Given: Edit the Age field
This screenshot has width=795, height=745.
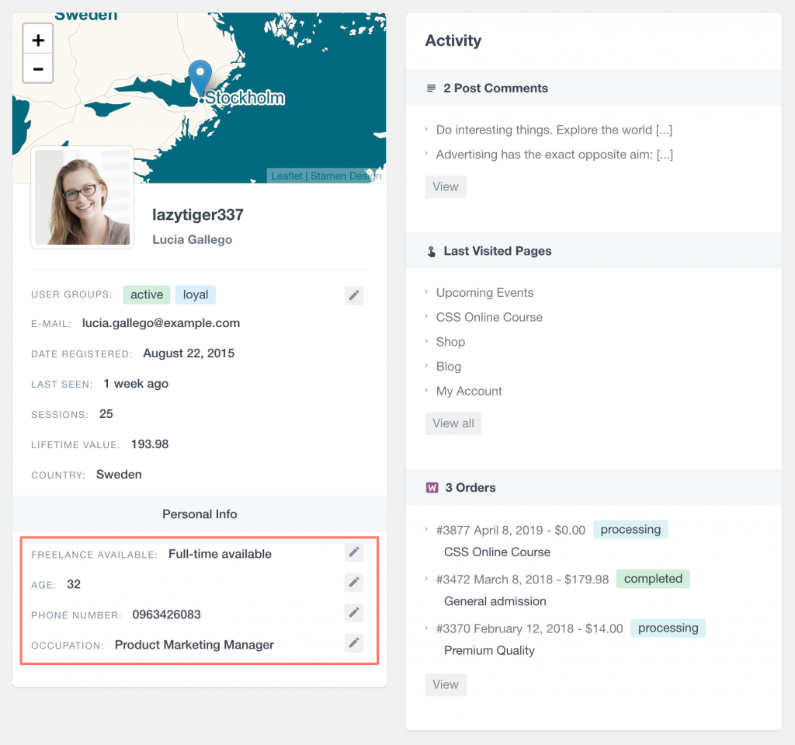Looking at the screenshot, I should coord(353,582).
